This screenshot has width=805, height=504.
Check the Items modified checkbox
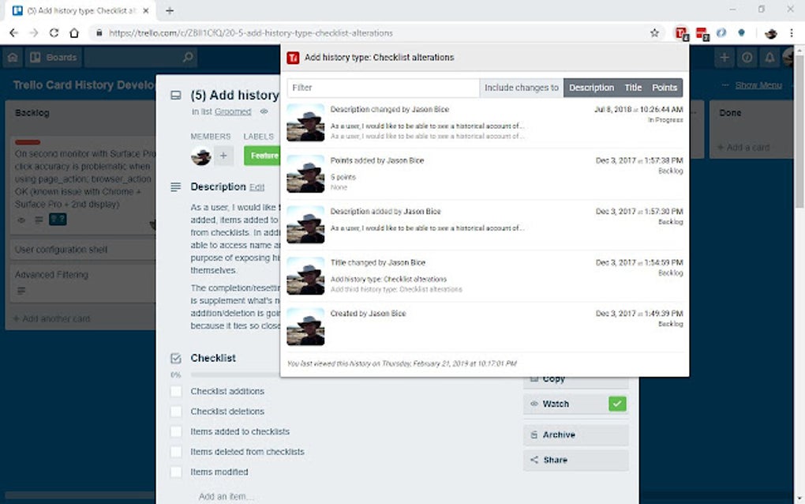(175, 472)
